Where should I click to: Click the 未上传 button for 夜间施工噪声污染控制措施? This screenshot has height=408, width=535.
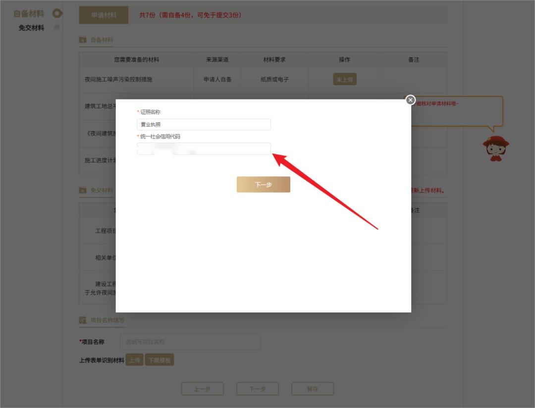pyautogui.click(x=345, y=80)
